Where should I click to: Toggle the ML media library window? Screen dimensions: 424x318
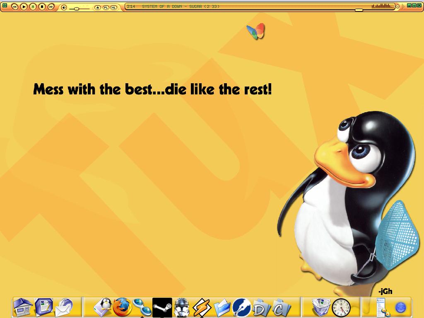pos(113,7)
